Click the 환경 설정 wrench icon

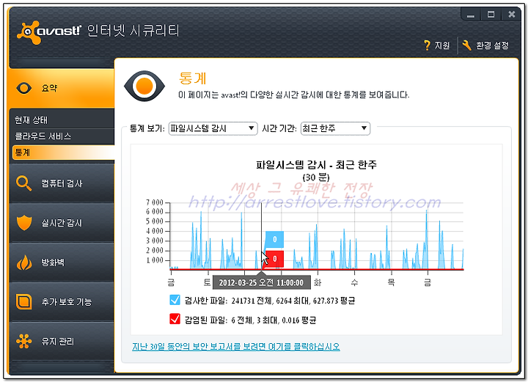coord(466,45)
